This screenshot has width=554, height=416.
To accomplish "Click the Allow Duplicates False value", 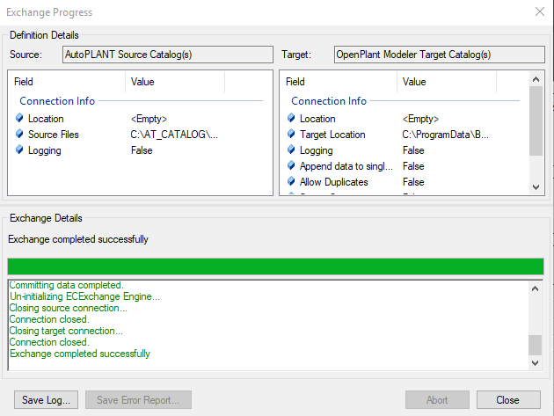I will point(413,182).
